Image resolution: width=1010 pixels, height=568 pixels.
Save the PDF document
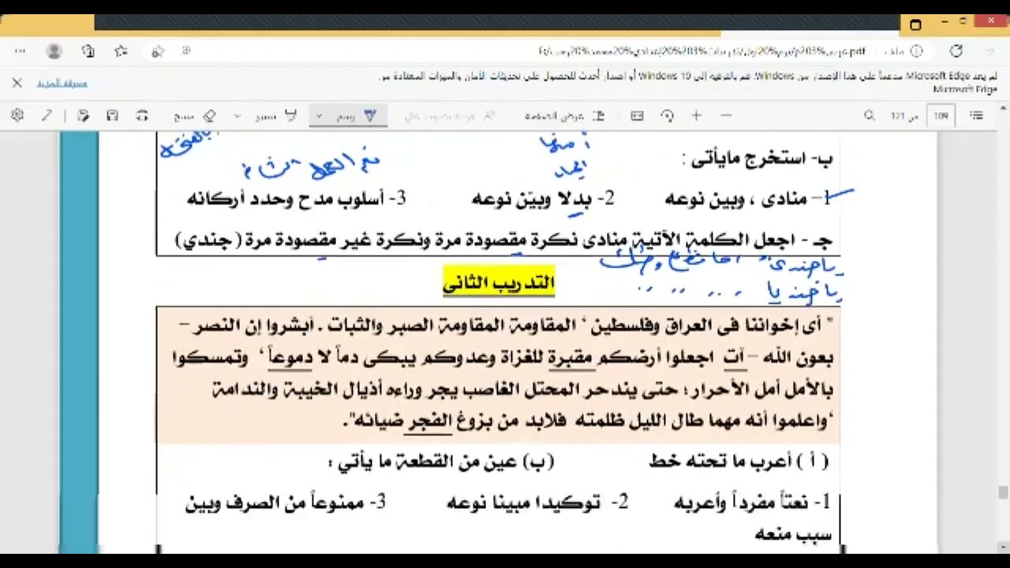pyautogui.click(x=112, y=116)
